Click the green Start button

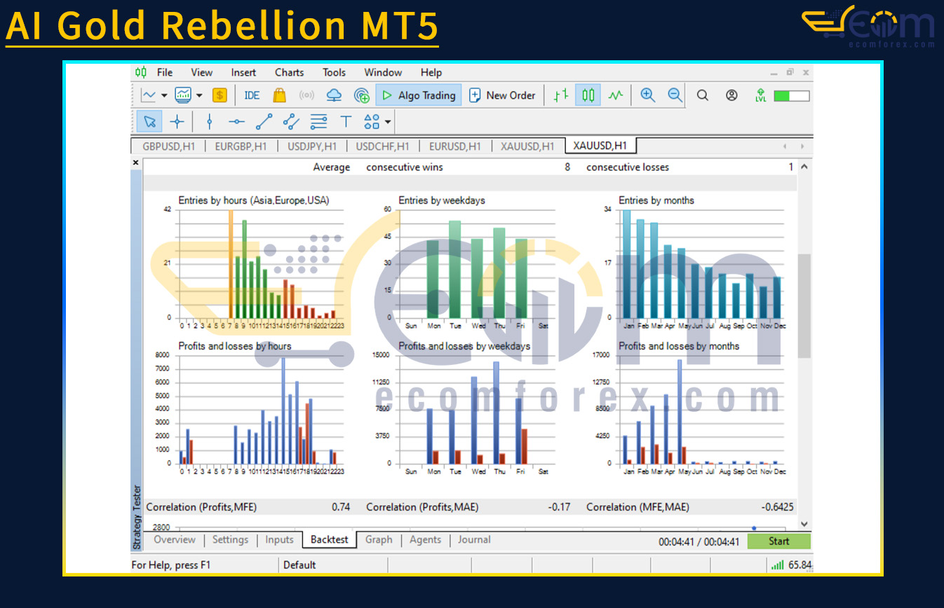pos(778,541)
